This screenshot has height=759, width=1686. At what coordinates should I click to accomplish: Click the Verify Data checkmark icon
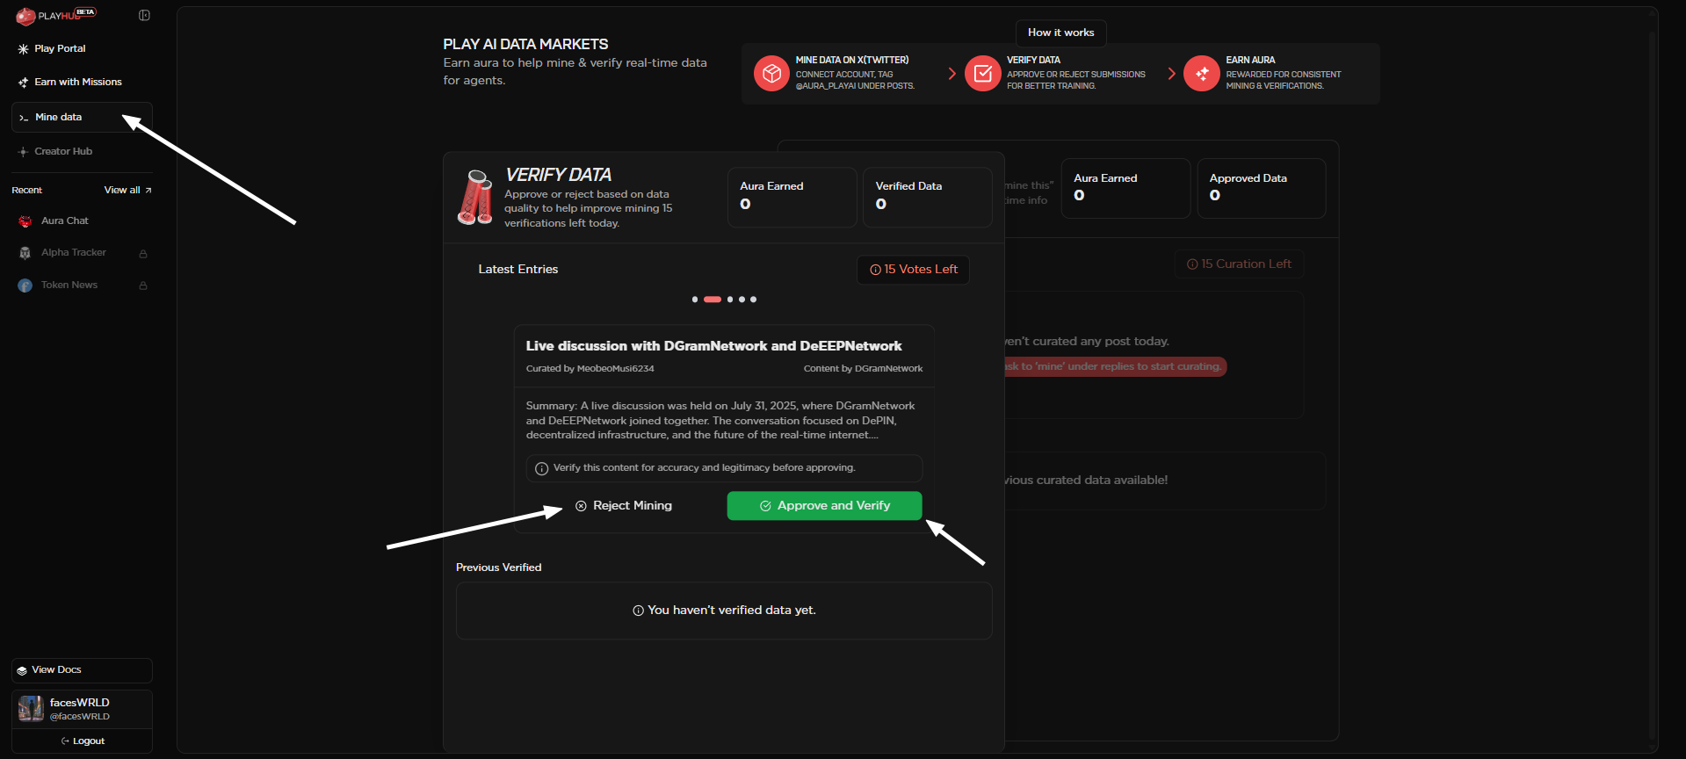(982, 74)
